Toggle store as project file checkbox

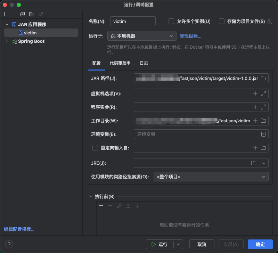click(222, 21)
